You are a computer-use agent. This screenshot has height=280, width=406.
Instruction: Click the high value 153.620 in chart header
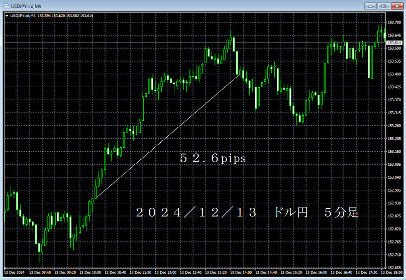(x=58, y=16)
